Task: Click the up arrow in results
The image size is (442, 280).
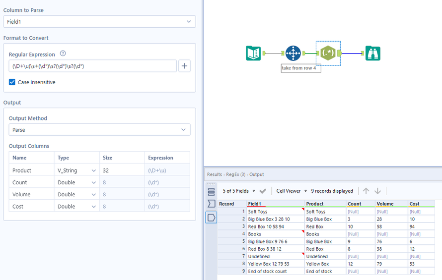Action: [x=366, y=191]
